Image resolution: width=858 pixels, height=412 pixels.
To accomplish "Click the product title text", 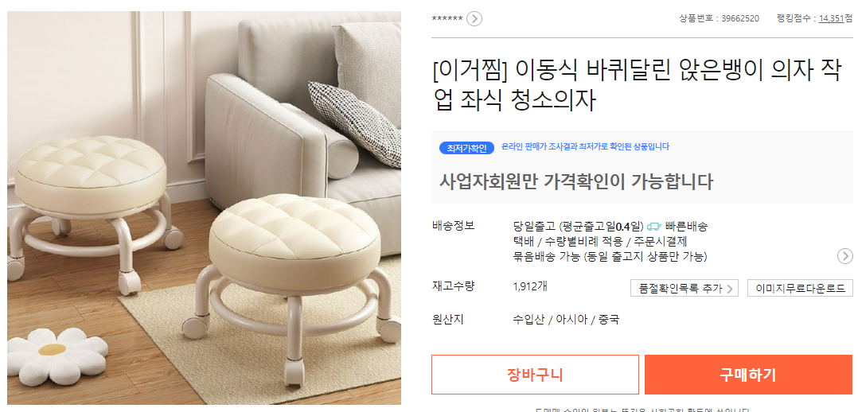I will [636, 86].
